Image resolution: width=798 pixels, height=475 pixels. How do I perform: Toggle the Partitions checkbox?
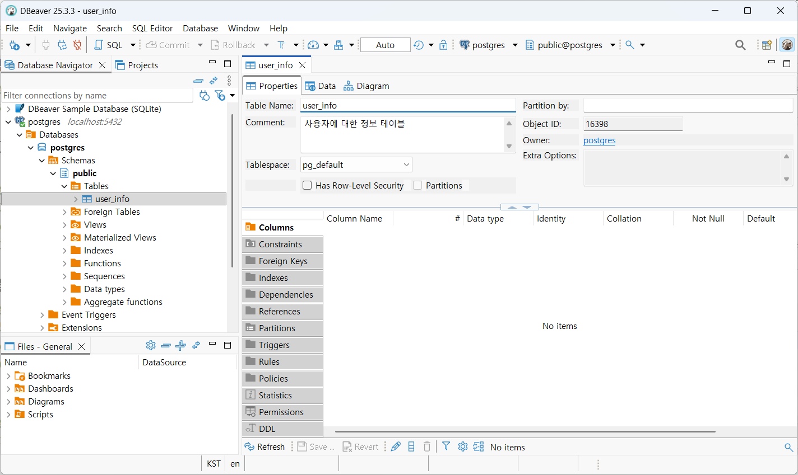[x=417, y=185]
